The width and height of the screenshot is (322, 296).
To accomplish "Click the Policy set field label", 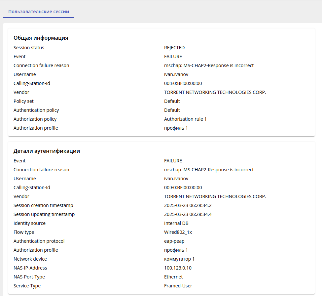I will pyautogui.click(x=23, y=101).
